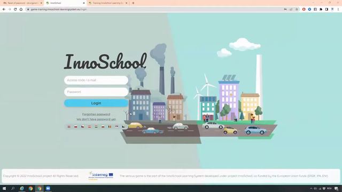Close the Reset of password tab
This screenshot has height=192, width=342.
pyautogui.click(x=41, y=3)
